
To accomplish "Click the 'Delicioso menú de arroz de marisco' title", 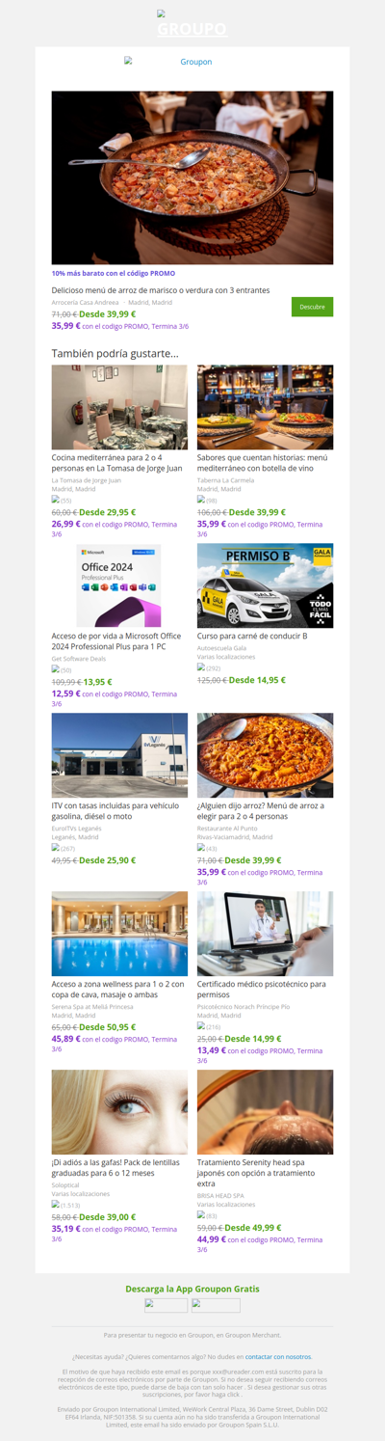I will point(161,290).
